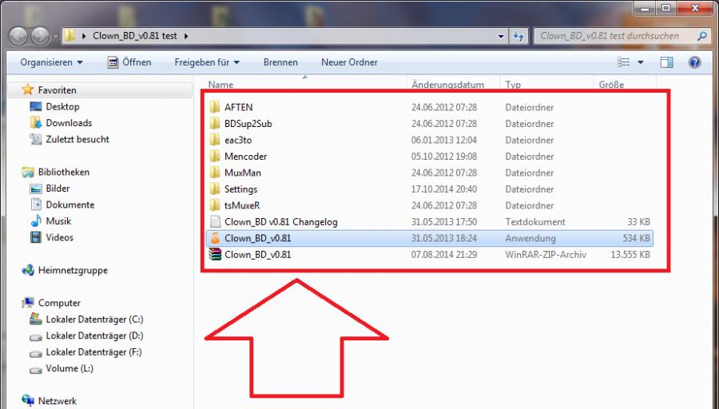
Task: Select Favoriten in the navigation pane
Action: pyautogui.click(x=57, y=90)
